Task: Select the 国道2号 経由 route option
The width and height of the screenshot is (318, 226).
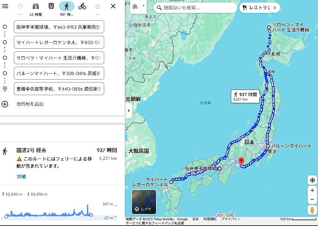Action: [62, 163]
